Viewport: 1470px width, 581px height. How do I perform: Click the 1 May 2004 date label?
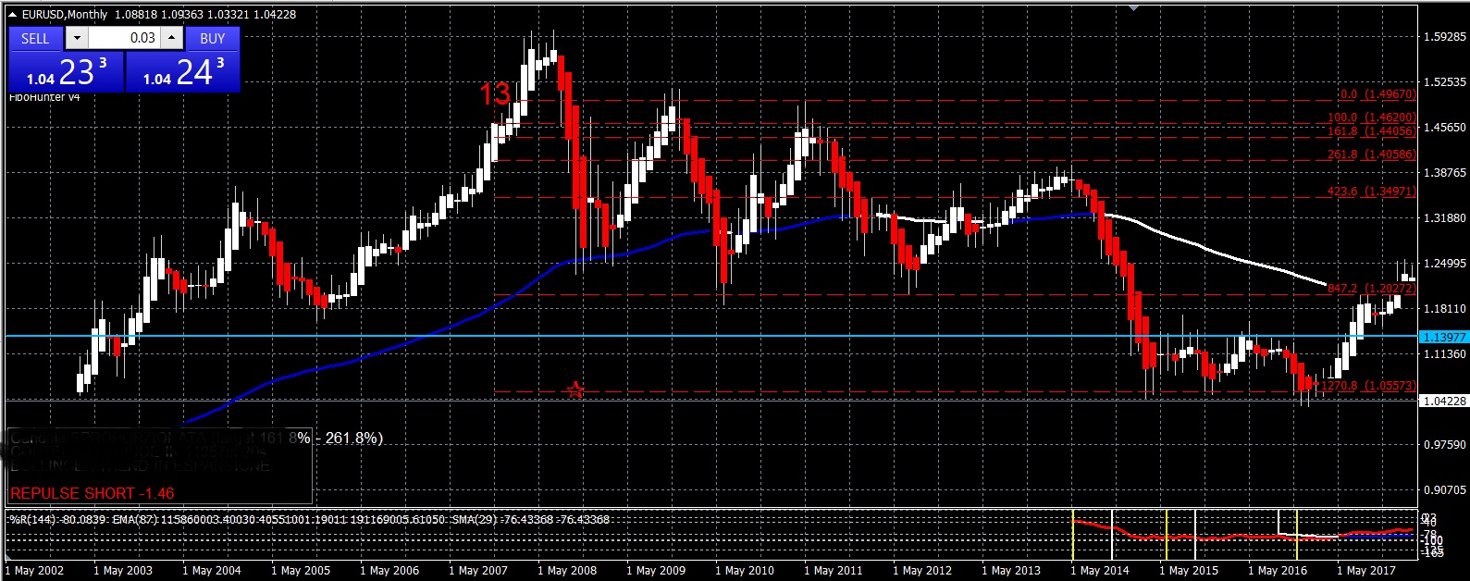[212, 571]
